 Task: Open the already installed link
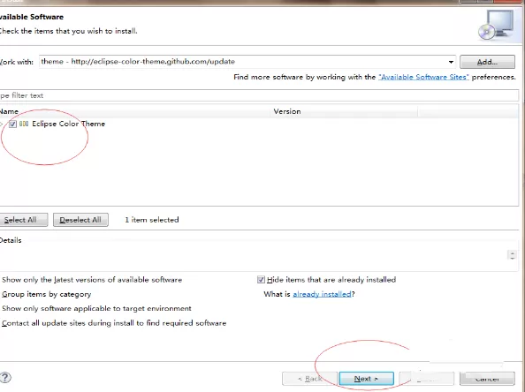pyautogui.click(x=322, y=294)
